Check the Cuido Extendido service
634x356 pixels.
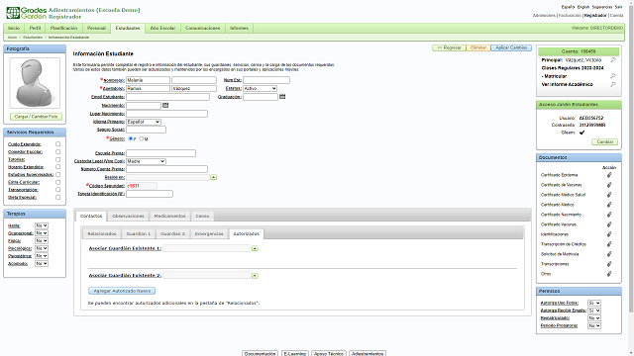point(57,144)
